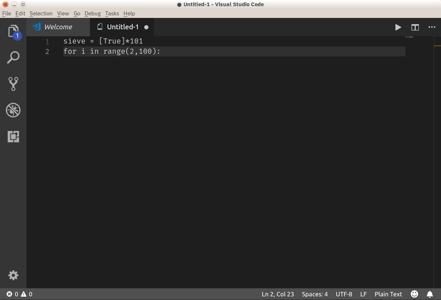Image resolution: width=441 pixels, height=300 pixels.
Task: Run the current file with the play button
Action: [398, 27]
